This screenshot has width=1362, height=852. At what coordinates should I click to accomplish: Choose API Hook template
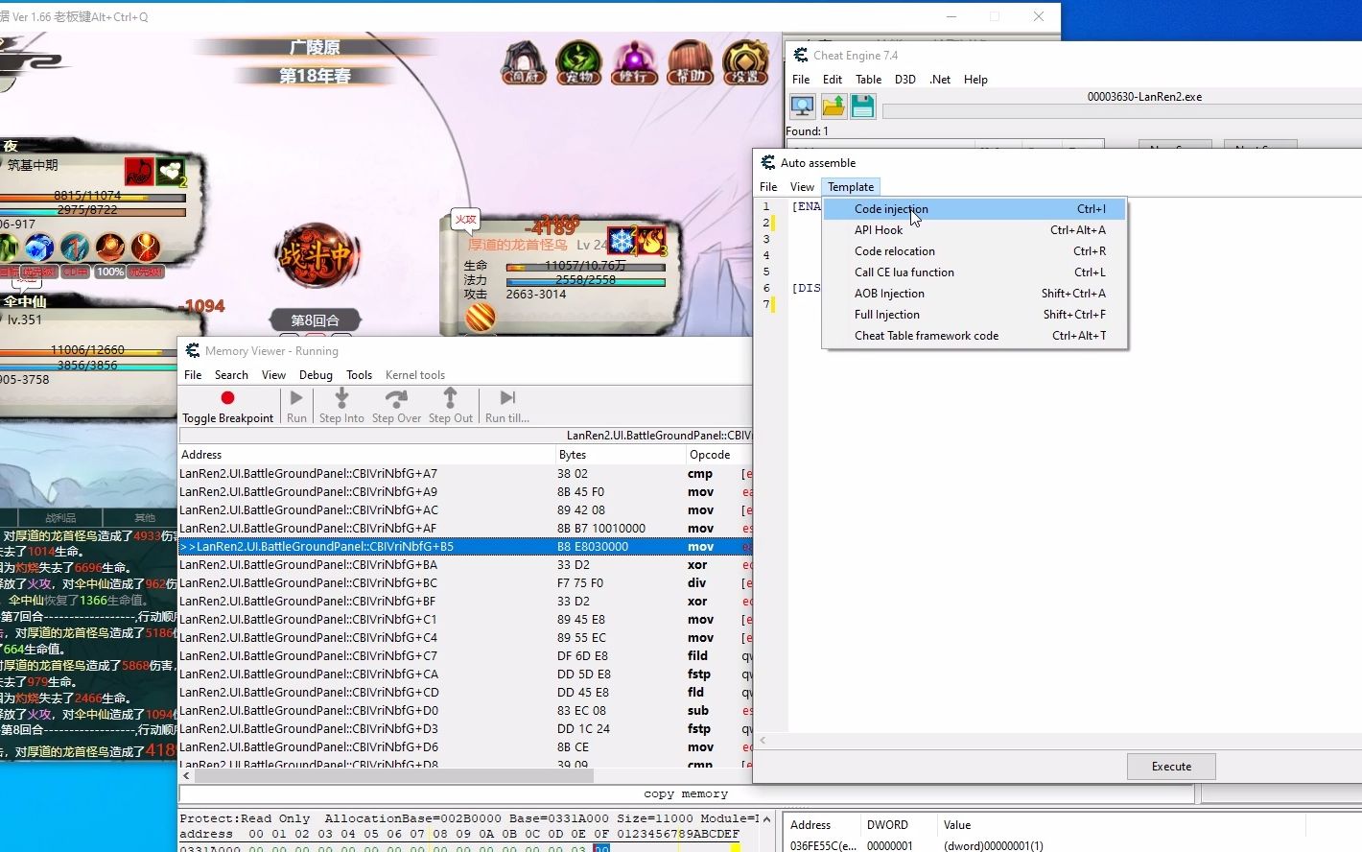975,230
